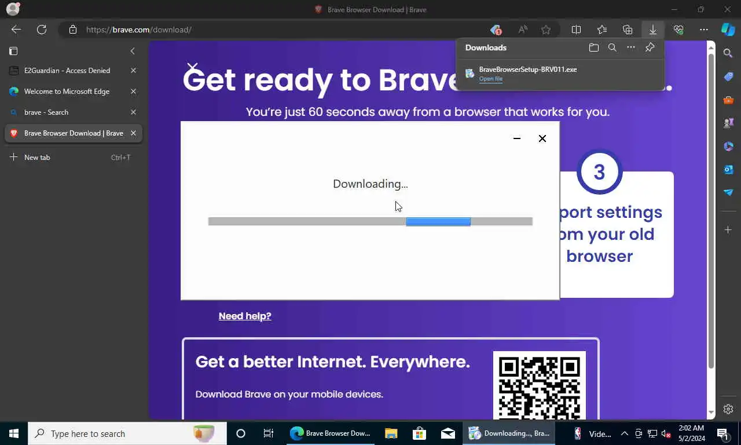Open File Explorer from taskbar
The width and height of the screenshot is (741, 445).
click(x=391, y=433)
